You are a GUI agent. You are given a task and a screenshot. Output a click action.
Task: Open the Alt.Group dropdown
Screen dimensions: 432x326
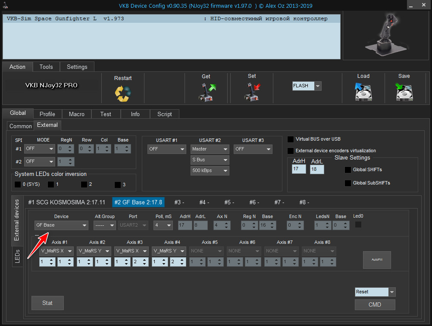point(104,225)
